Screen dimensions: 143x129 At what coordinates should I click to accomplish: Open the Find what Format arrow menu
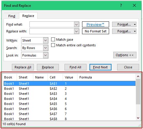[x=135, y=24]
